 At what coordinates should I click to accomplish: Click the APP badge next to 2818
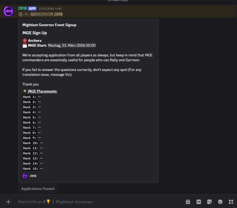pos(32,8)
